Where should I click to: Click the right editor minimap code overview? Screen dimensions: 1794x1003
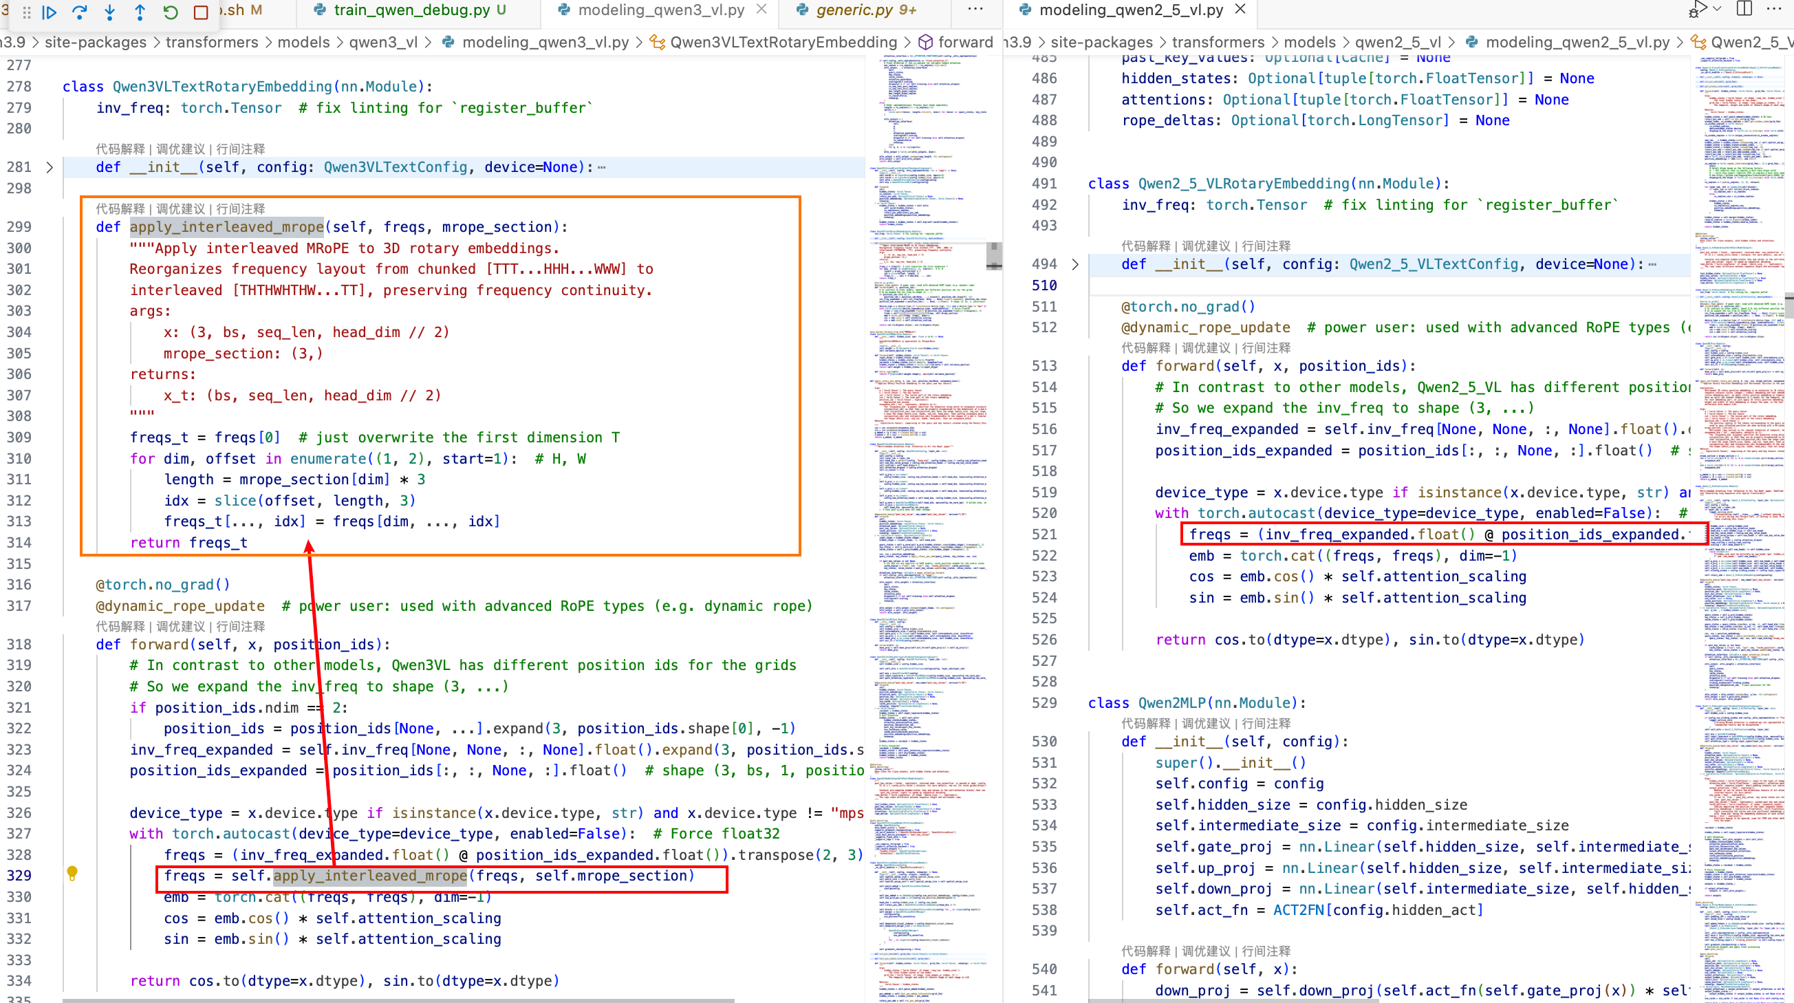[1738, 530]
